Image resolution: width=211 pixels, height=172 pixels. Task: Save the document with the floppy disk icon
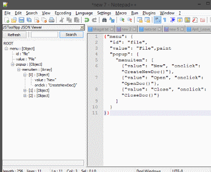[x=22, y=20]
